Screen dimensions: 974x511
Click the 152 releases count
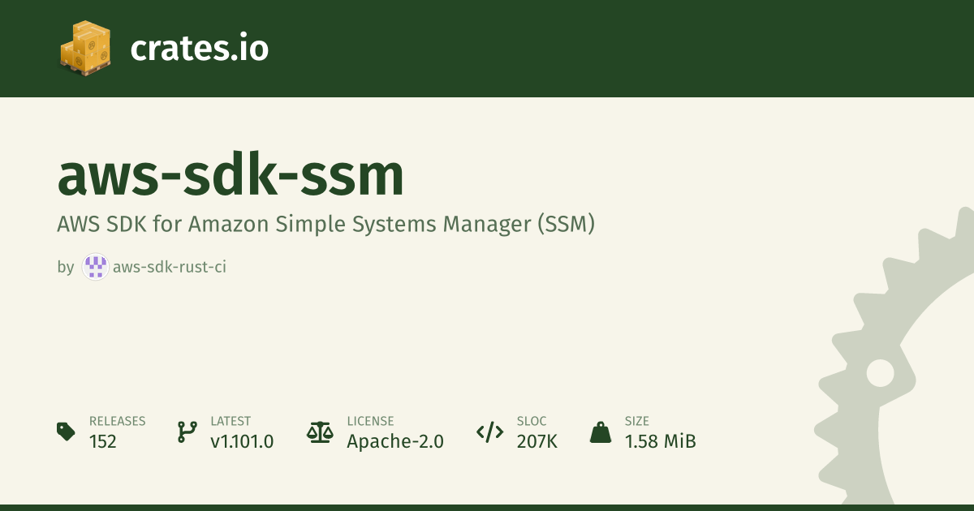pos(103,441)
